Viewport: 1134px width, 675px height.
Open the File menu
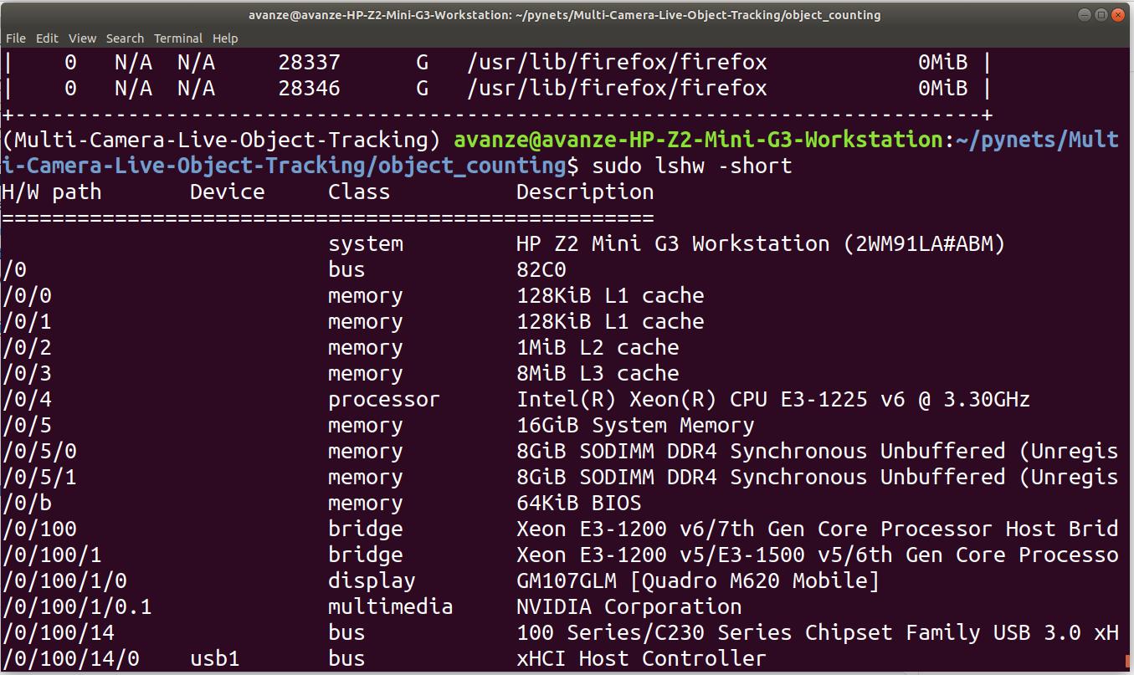point(15,38)
